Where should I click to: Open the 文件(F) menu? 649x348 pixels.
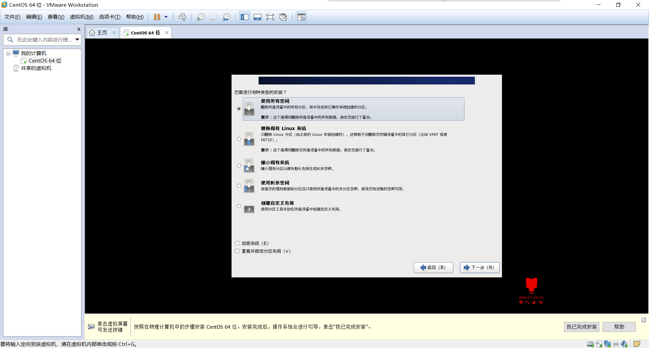tap(13, 17)
